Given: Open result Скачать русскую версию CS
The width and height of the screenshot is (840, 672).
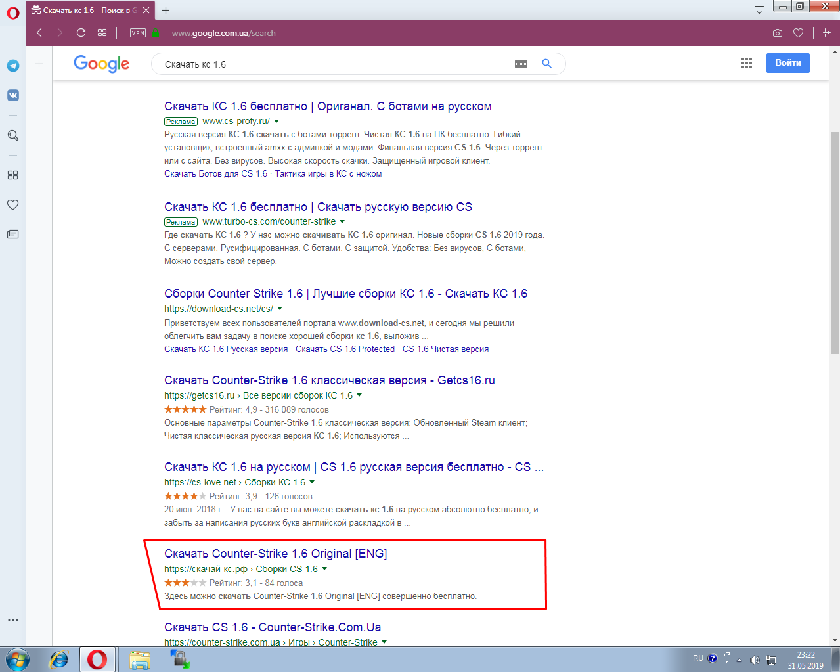Looking at the screenshot, I should pyautogui.click(x=318, y=207).
